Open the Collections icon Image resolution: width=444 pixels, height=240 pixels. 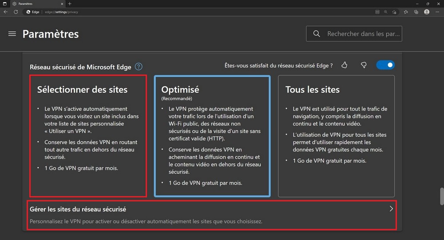click(416, 12)
